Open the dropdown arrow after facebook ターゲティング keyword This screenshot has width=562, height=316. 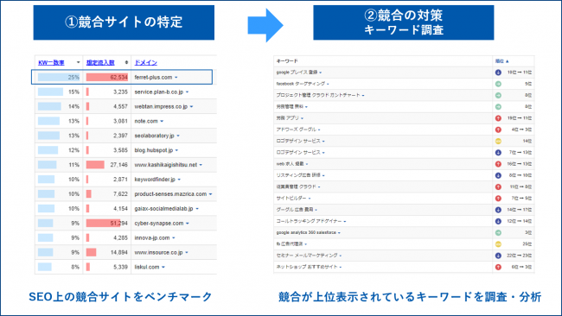tap(328, 84)
